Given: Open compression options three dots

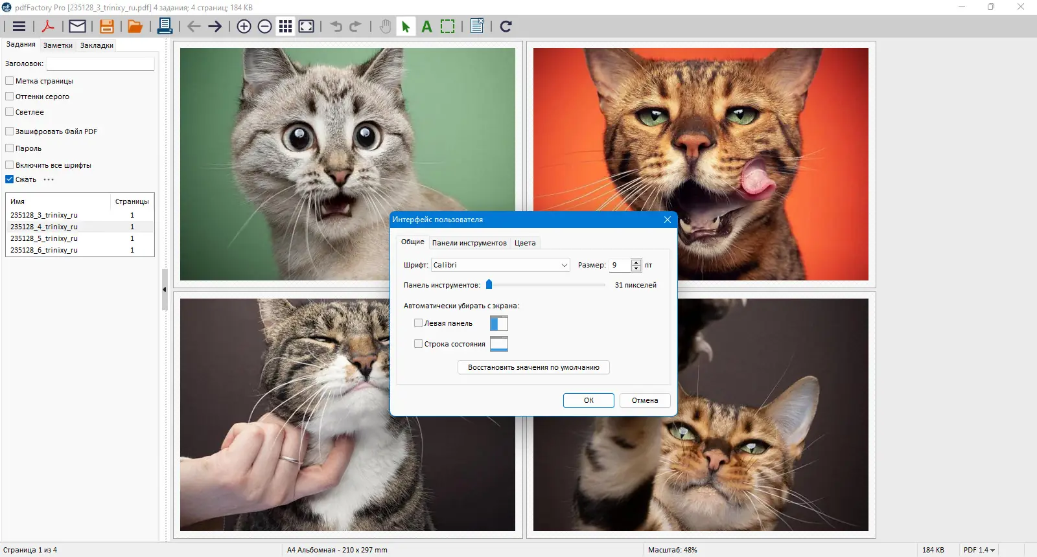Looking at the screenshot, I should (x=49, y=179).
